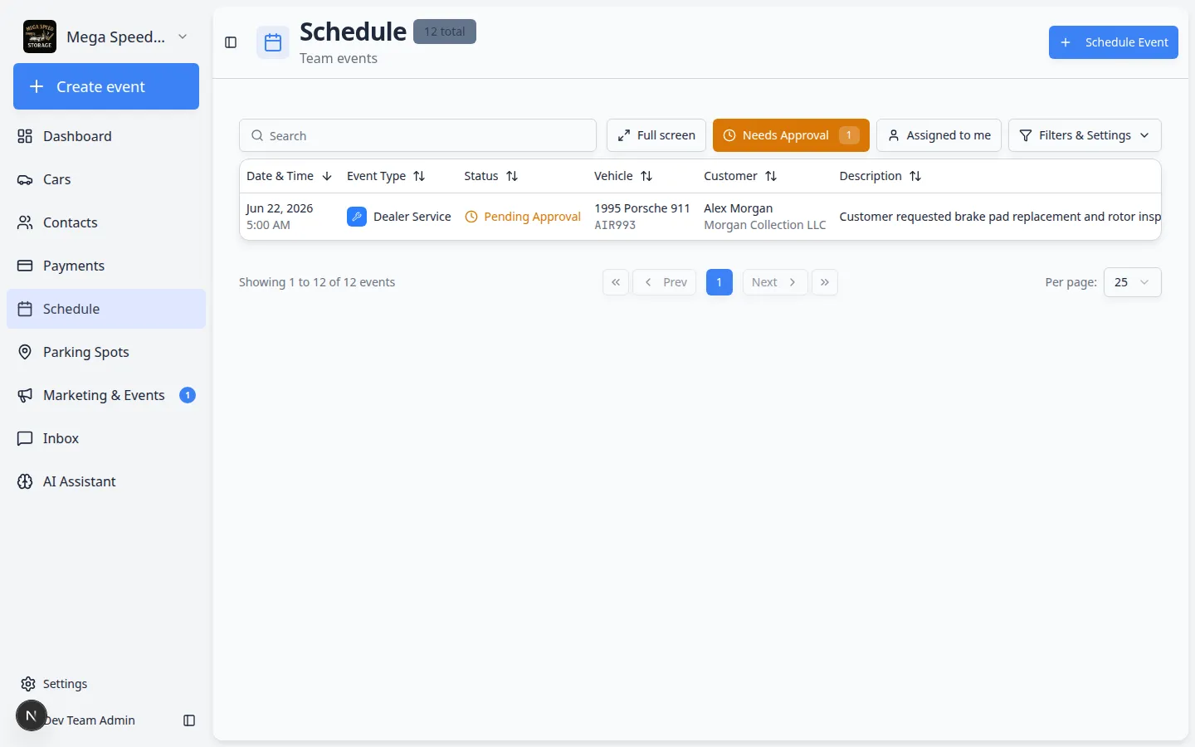Sort by the Date & Time column

[289, 176]
